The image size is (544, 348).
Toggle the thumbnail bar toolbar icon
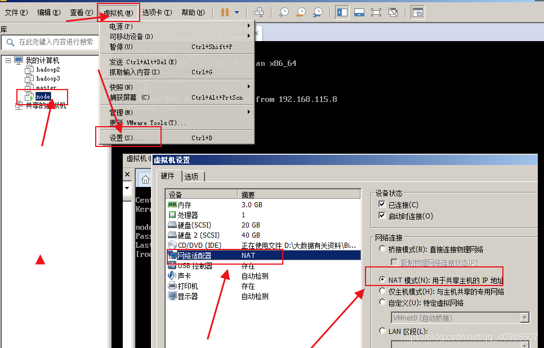click(x=360, y=12)
